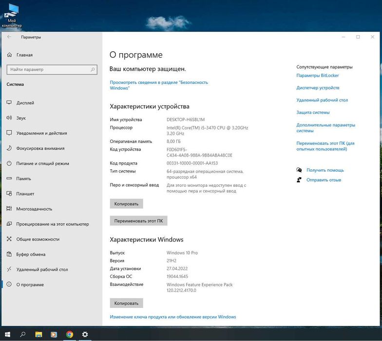Click Получить помощь link
Image resolution: width=382 pixels, height=341 pixels.
325,170
